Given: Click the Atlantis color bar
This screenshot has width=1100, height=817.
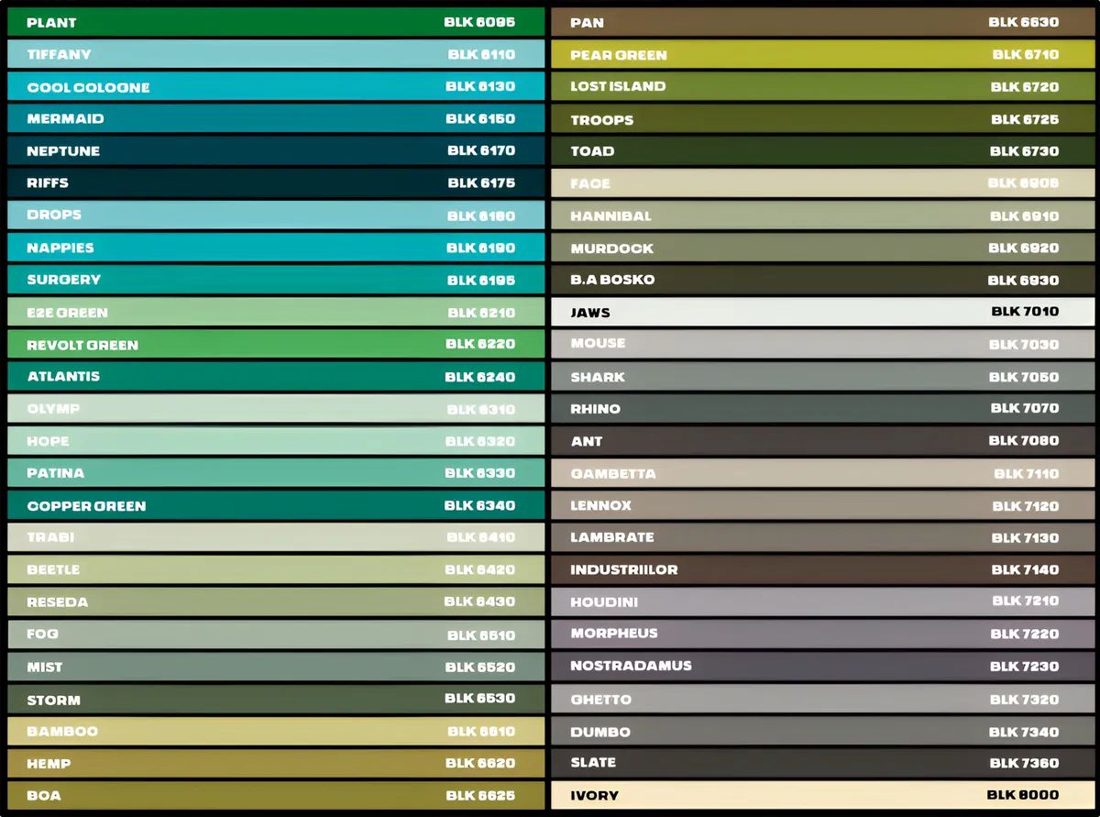Looking at the screenshot, I should click(275, 376).
